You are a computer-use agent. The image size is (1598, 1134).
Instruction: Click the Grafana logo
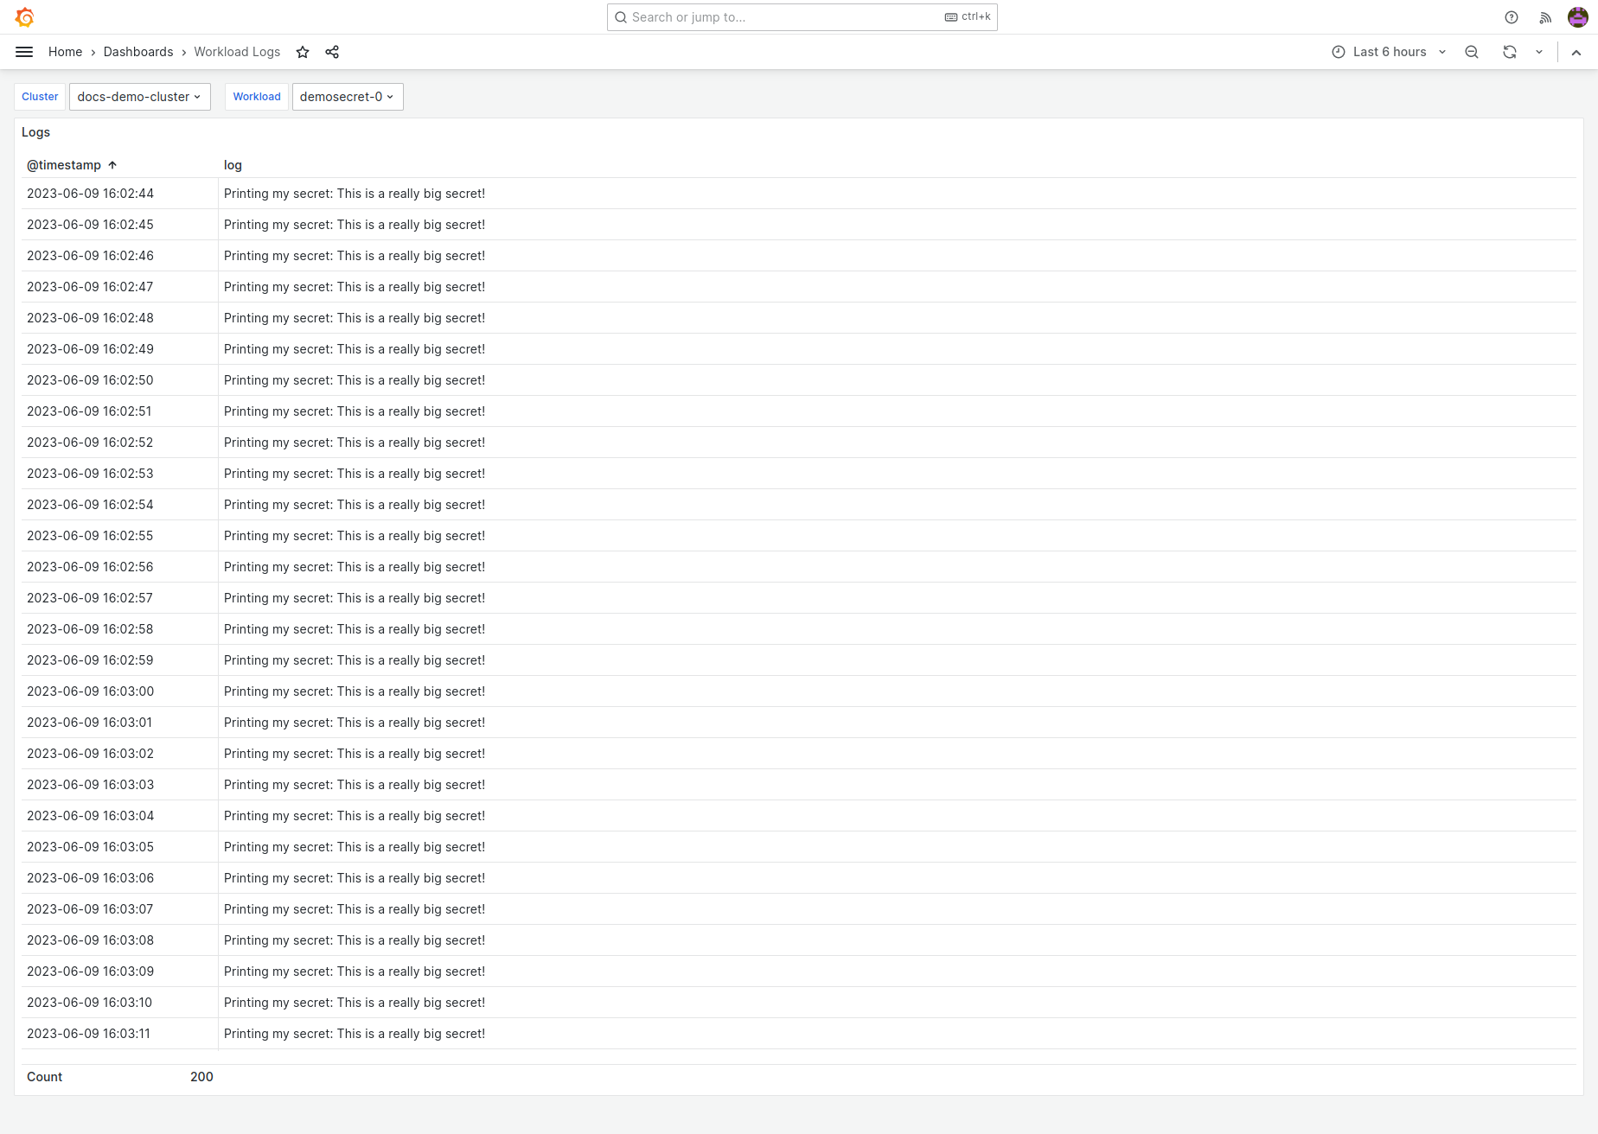pos(25,16)
